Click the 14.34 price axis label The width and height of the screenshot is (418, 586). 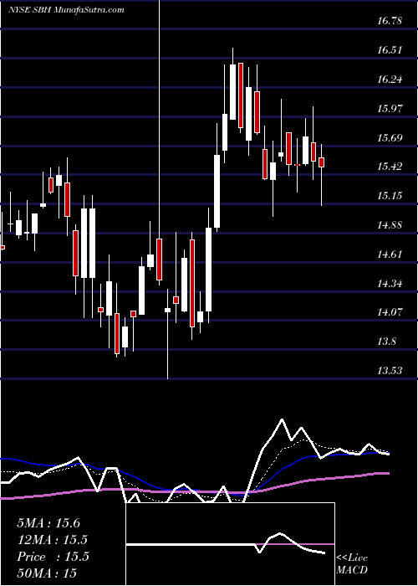point(390,283)
